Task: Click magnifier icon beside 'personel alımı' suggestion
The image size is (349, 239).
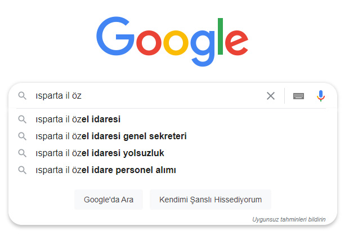Action: [23, 170]
